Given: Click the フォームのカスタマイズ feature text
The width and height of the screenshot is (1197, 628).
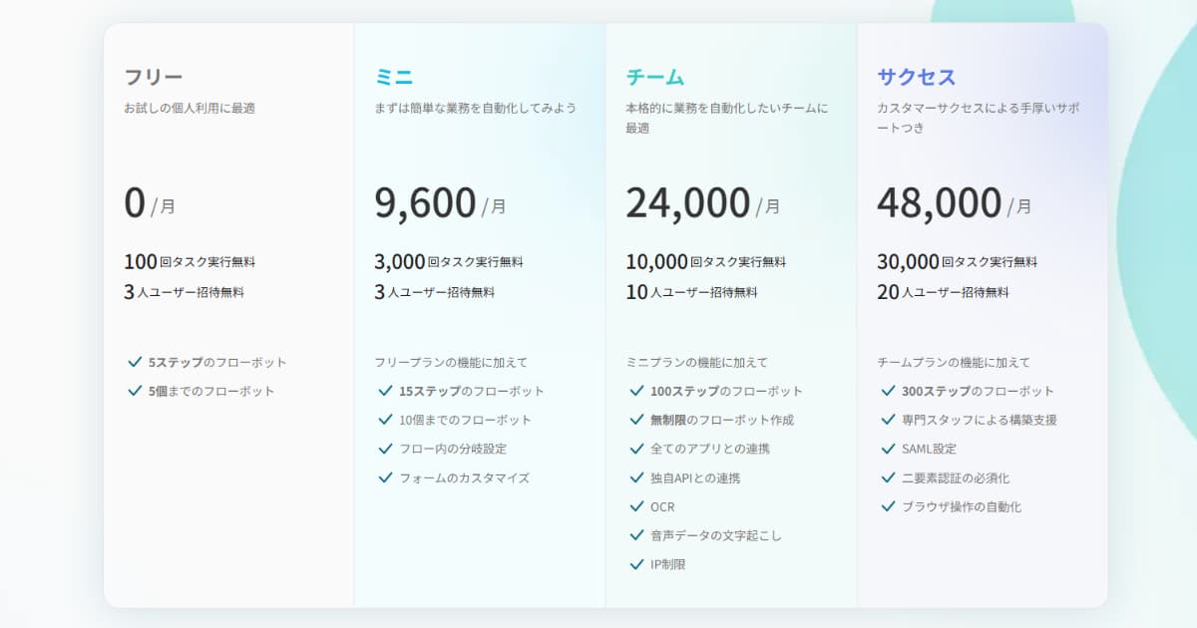Looking at the screenshot, I should (x=464, y=477).
